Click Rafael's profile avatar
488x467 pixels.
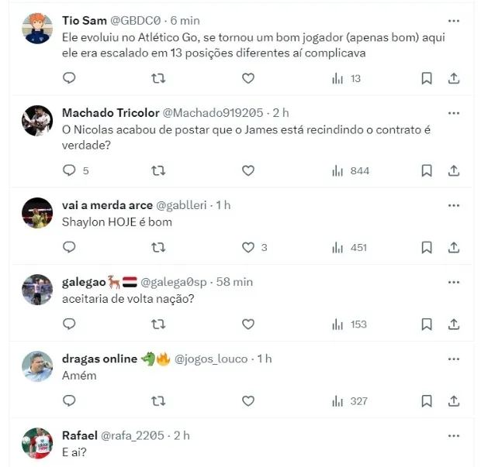click(38, 442)
